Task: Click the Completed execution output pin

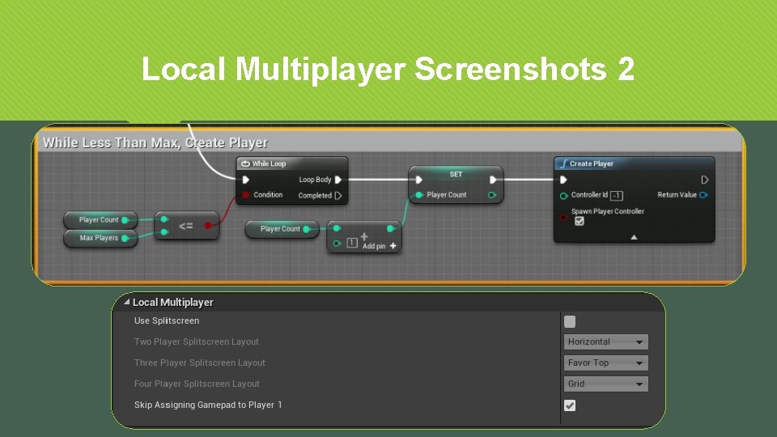Action: (338, 195)
